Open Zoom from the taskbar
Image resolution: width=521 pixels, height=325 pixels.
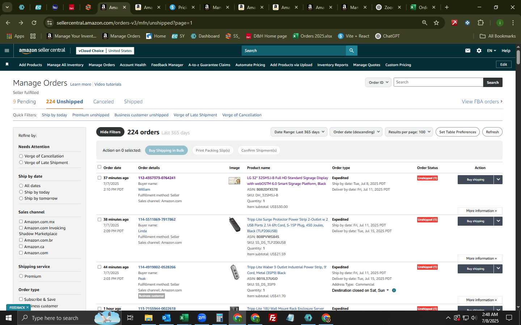202,318
